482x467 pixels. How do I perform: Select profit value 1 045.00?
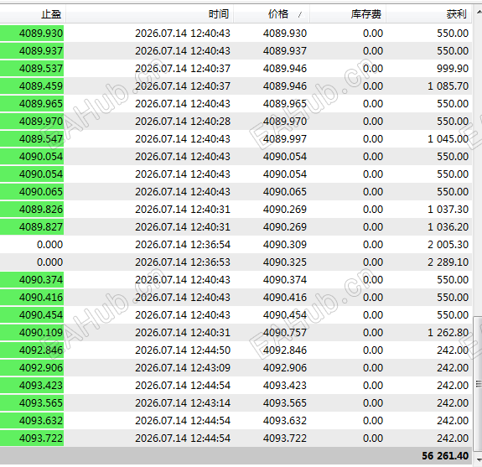coord(448,139)
